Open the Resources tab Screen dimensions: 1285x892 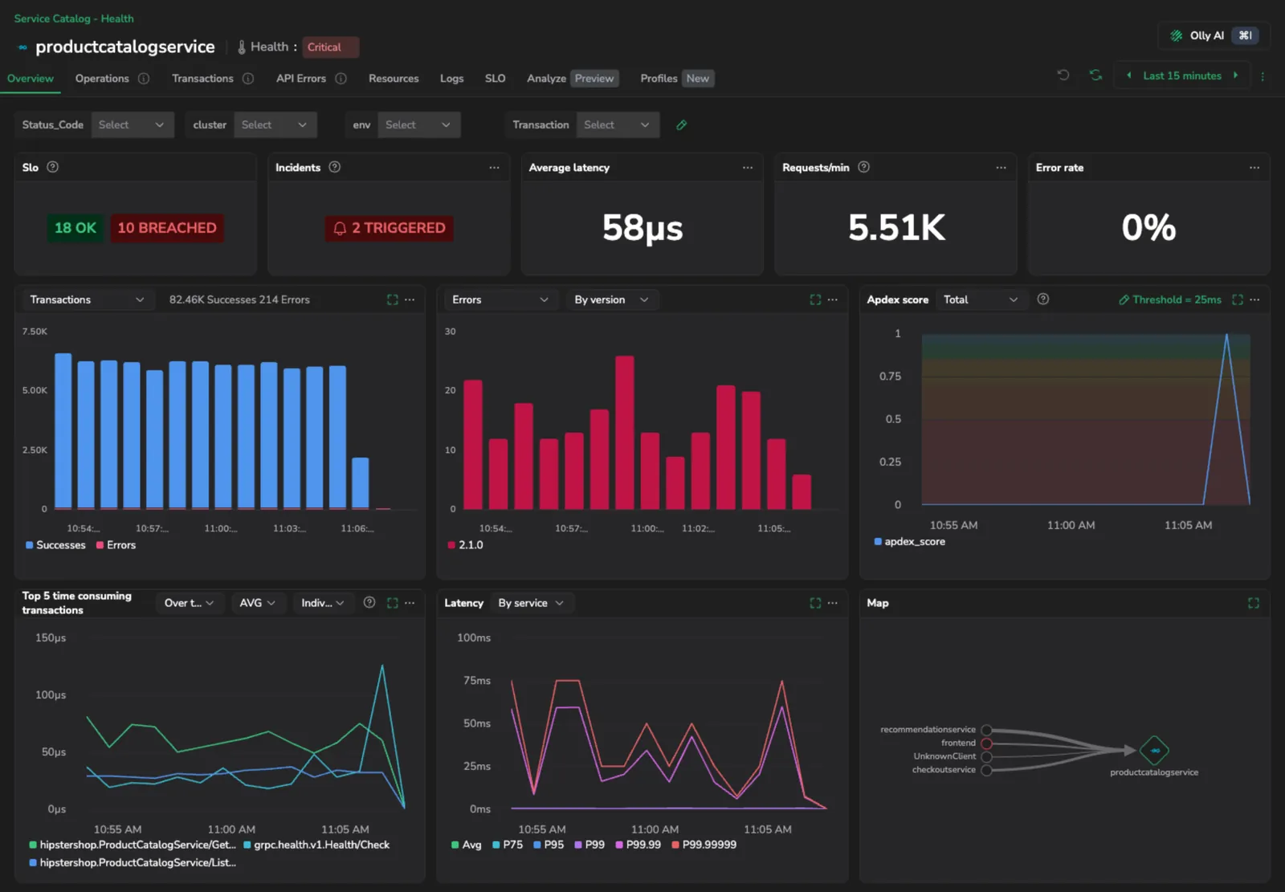click(394, 79)
